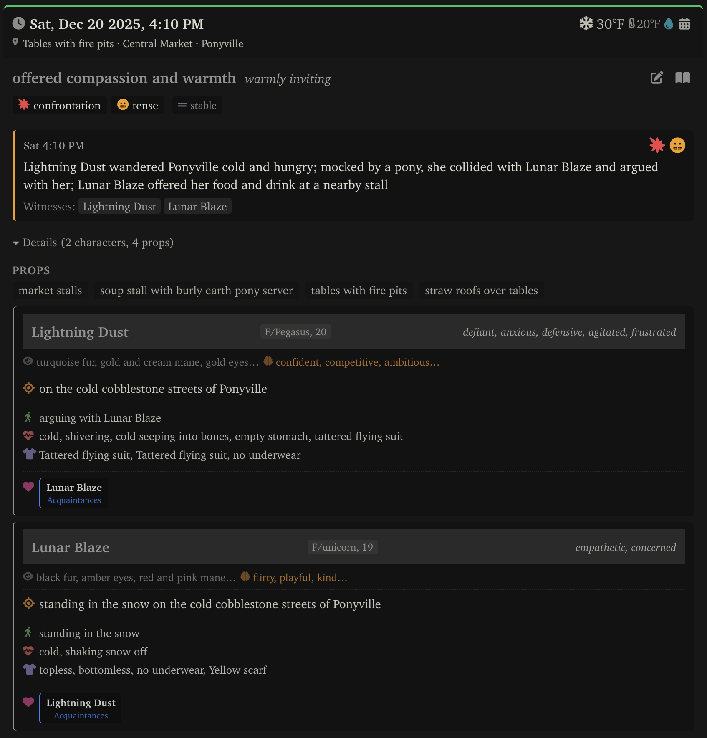This screenshot has width=707, height=738.
Task: Click the red confrontation burst icon in event card
Action: [x=657, y=145]
